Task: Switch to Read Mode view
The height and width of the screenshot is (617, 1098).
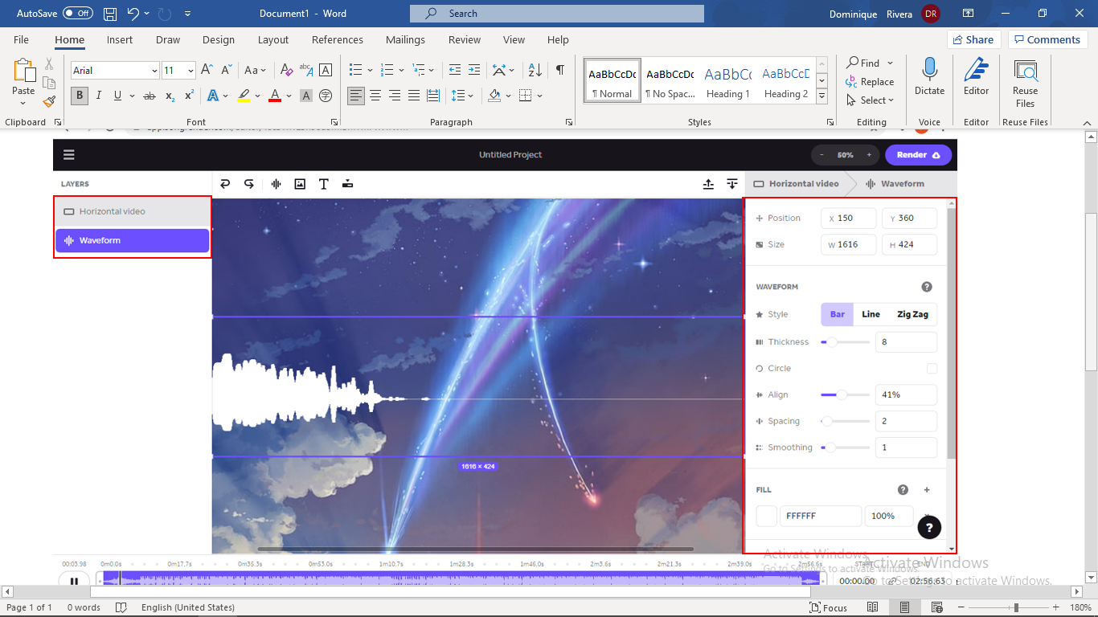Action: pos(872,607)
